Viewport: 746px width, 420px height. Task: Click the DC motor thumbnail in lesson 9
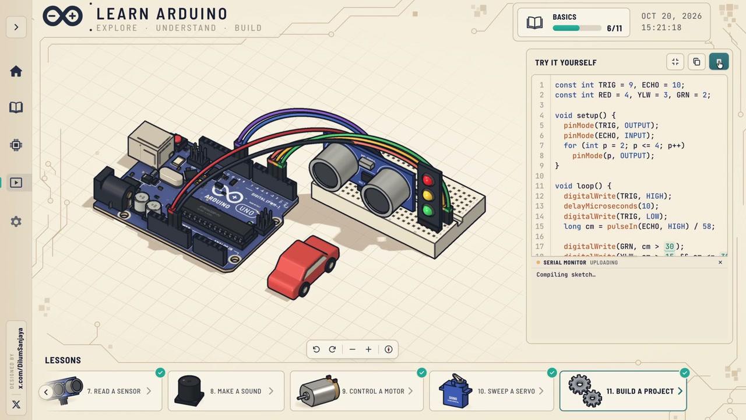pos(318,391)
